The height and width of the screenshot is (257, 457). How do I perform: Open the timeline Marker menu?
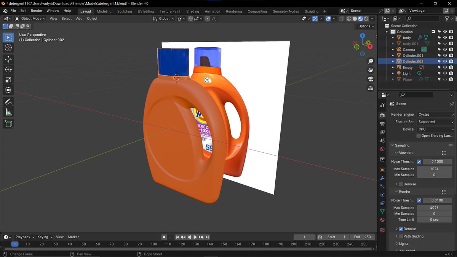[x=73, y=237]
